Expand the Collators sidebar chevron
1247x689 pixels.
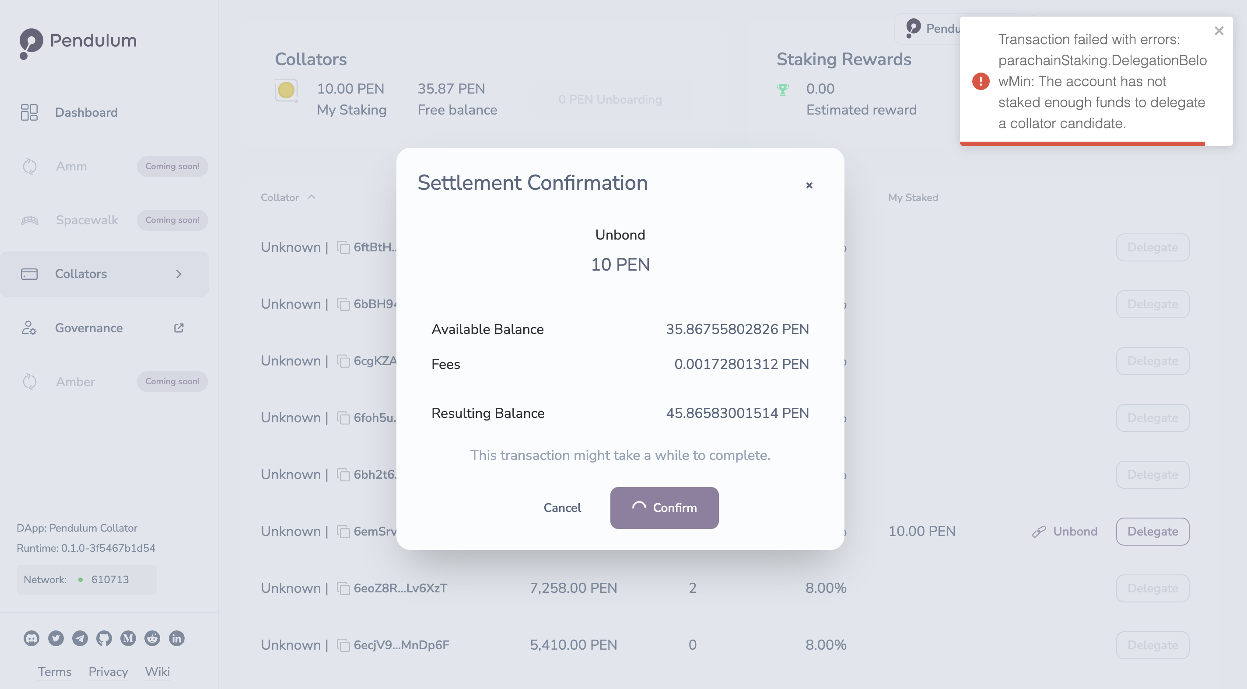point(179,274)
